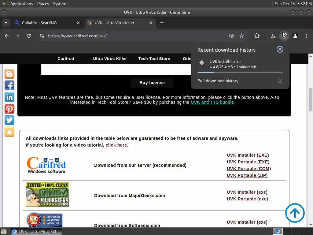Open Chrome Labs flask icon
The height and width of the screenshot is (235, 313).
click(273, 36)
